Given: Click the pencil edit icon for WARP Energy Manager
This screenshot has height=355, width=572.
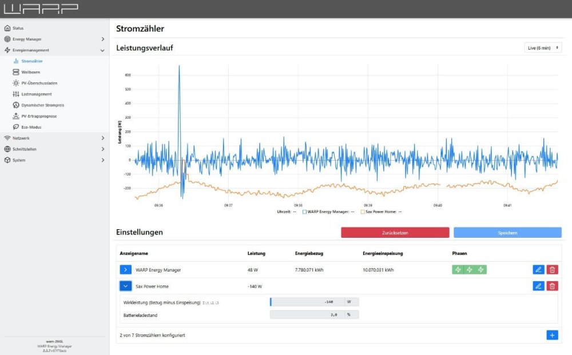Looking at the screenshot, I should (538, 270).
